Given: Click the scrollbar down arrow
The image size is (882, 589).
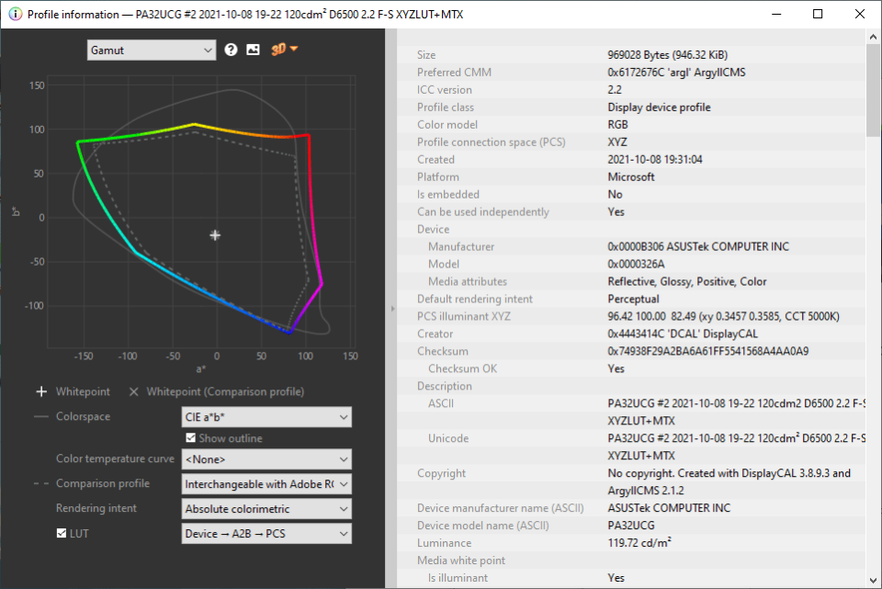Looking at the screenshot, I should 873,580.
